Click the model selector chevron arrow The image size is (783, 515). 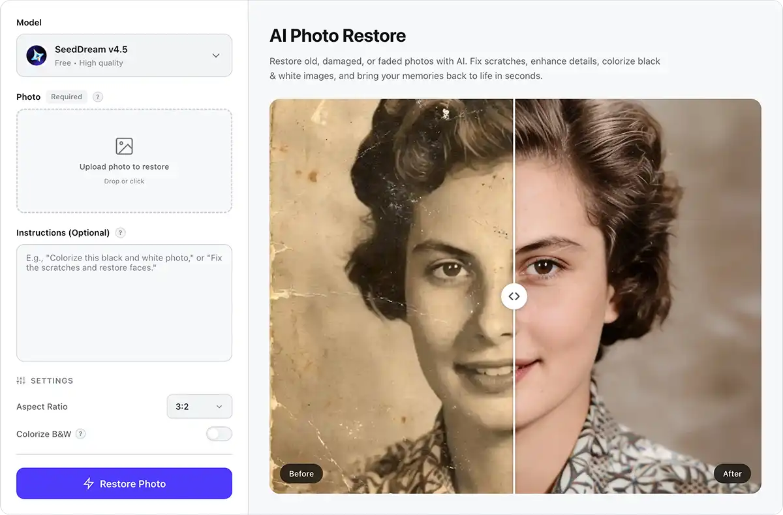215,55
